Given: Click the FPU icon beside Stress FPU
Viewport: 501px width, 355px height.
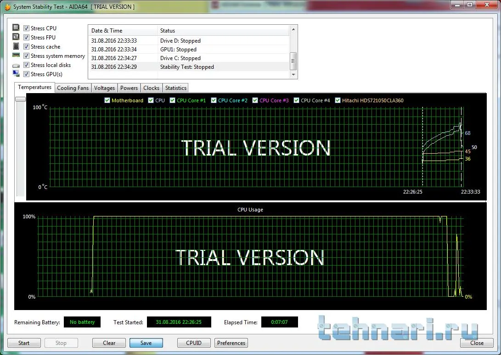Looking at the screenshot, I should pos(16,37).
